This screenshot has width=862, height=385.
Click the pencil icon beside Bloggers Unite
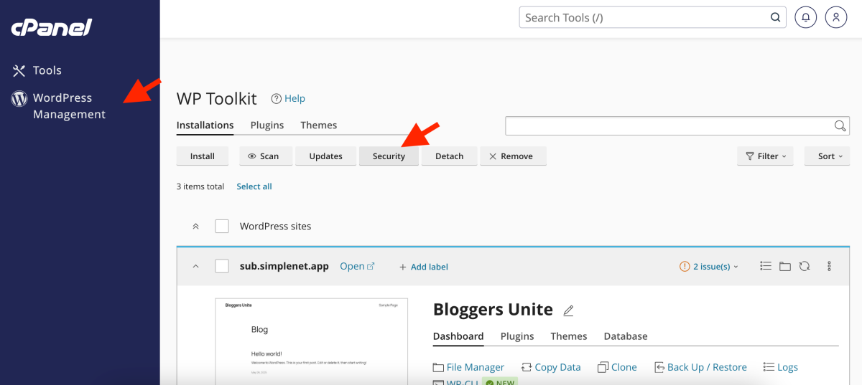569,310
